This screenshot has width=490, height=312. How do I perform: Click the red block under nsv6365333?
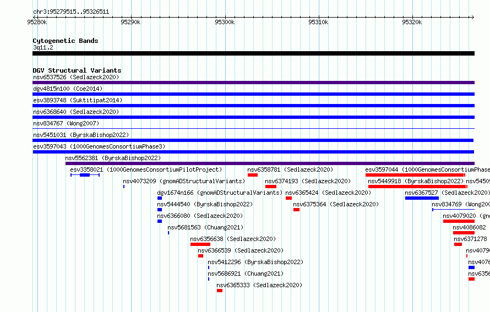point(220,291)
